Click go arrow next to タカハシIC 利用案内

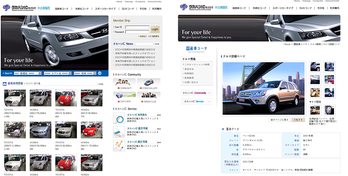[x=159, y=115]
